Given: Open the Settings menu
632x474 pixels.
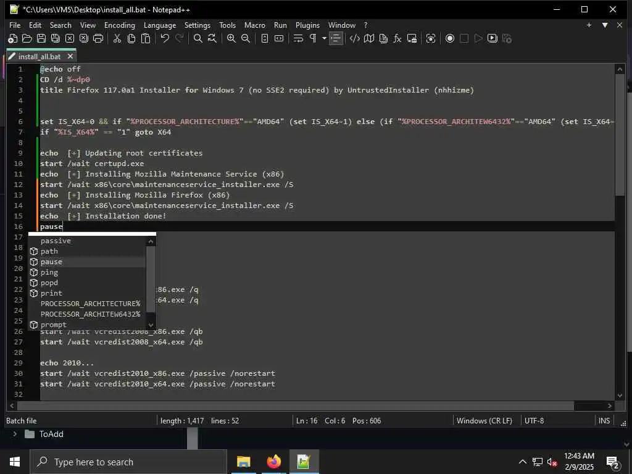Looking at the screenshot, I should (197, 25).
